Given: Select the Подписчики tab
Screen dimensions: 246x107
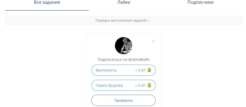Looking at the screenshot, I should (x=200, y=2).
